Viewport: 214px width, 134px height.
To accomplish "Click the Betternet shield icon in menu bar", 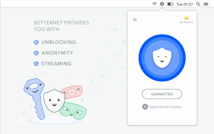I will tap(162, 4).
